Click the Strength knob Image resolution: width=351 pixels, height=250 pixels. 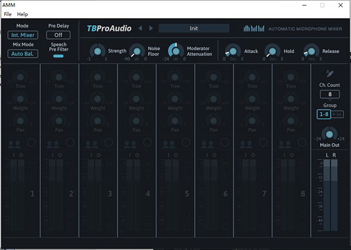[97, 51]
